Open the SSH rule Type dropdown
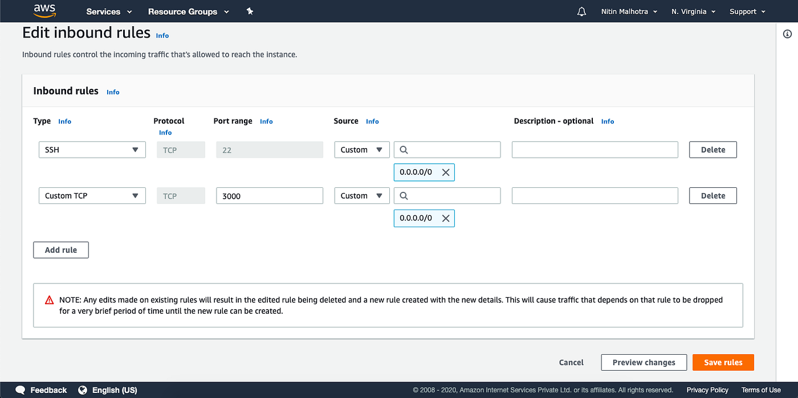798x398 pixels. click(x=92, y=149)
